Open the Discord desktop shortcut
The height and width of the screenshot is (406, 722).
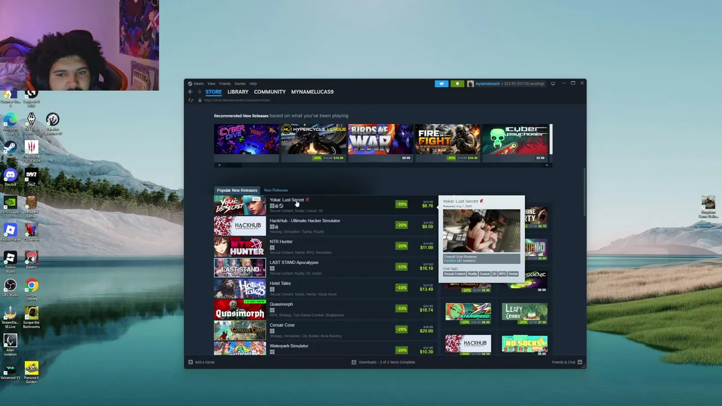pyautogui.click(x=10, y=178)
